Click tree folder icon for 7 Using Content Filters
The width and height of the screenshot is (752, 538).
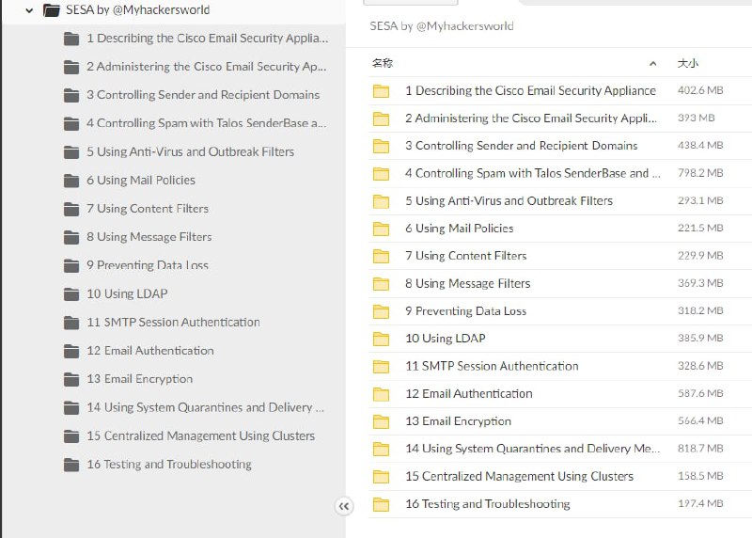[71, 209]
